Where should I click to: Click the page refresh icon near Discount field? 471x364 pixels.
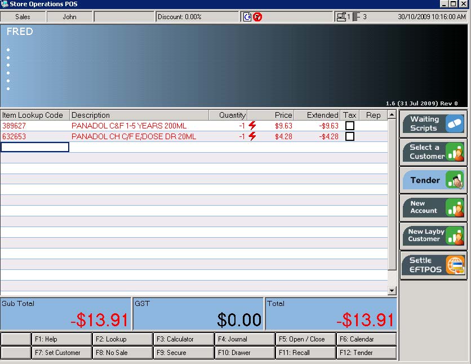tap(247, 16)
